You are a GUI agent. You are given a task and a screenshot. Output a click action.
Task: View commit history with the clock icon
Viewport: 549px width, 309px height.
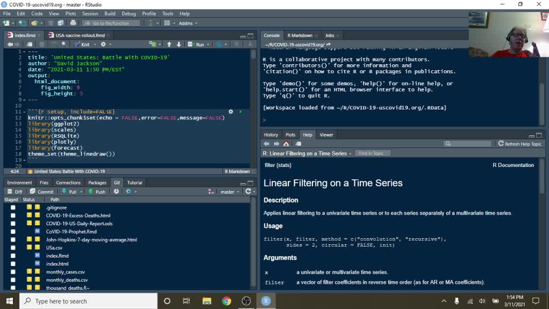tap(116, 192)
